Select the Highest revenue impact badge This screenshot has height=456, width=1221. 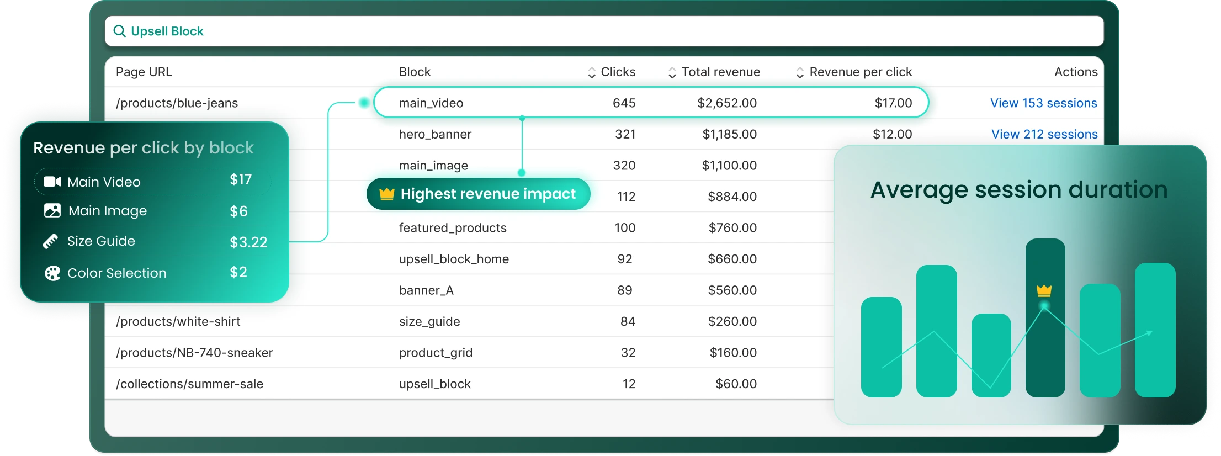point(478,194)
